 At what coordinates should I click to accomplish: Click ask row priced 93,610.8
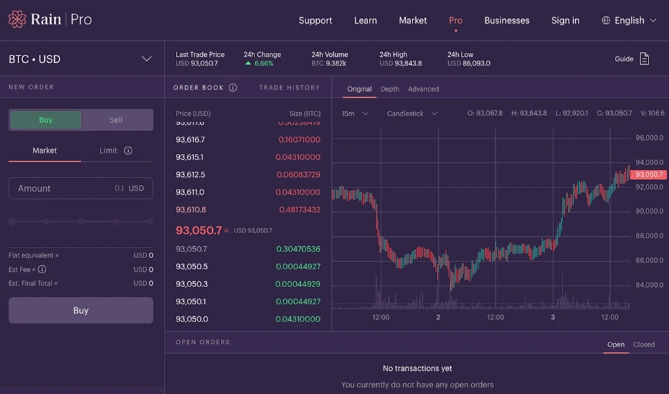pos(248,209)
